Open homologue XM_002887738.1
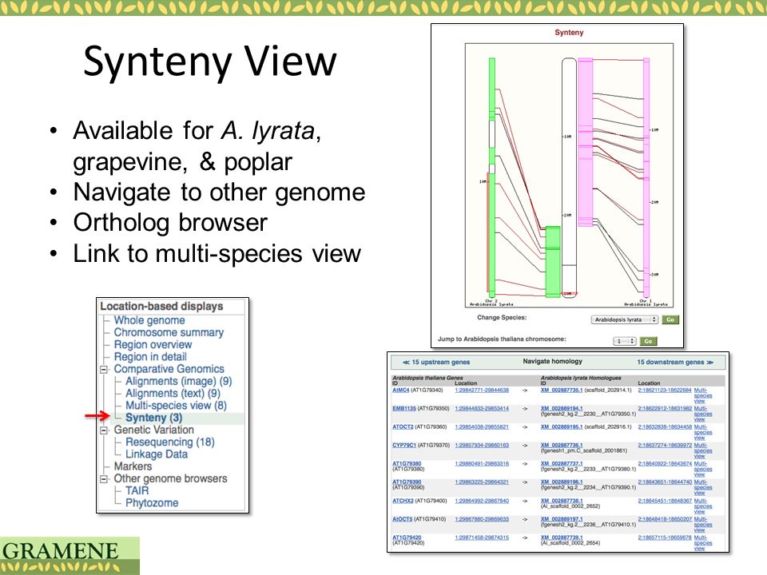 pos(562,501)
